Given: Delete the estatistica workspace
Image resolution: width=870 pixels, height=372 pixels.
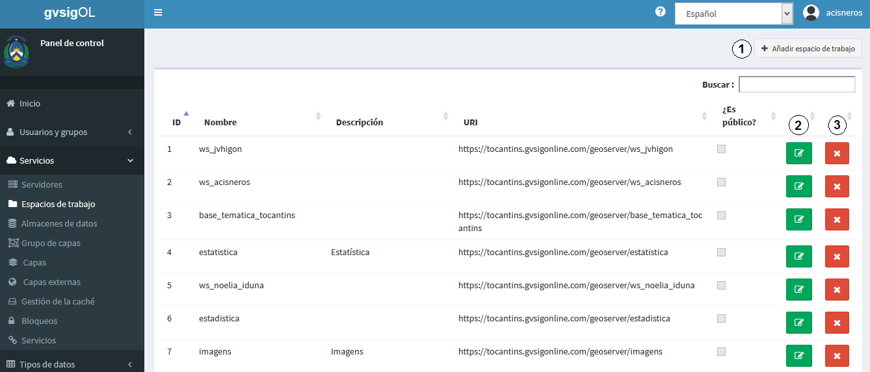Looking at the screenshot, I should 837,256.
